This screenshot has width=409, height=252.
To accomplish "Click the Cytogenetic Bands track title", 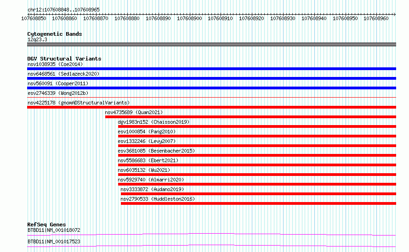I will [x=55, y=34].
